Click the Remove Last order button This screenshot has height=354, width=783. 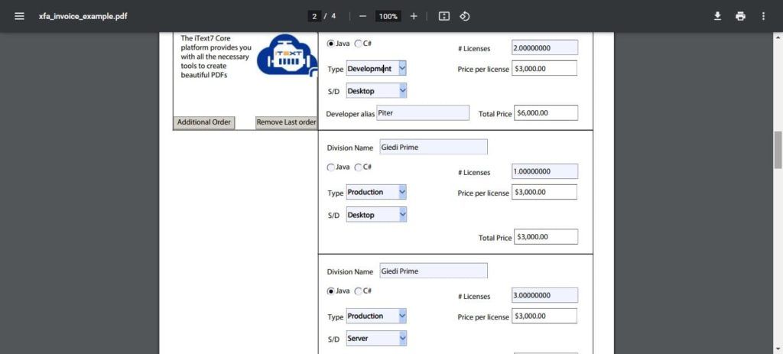pos(286,122)
